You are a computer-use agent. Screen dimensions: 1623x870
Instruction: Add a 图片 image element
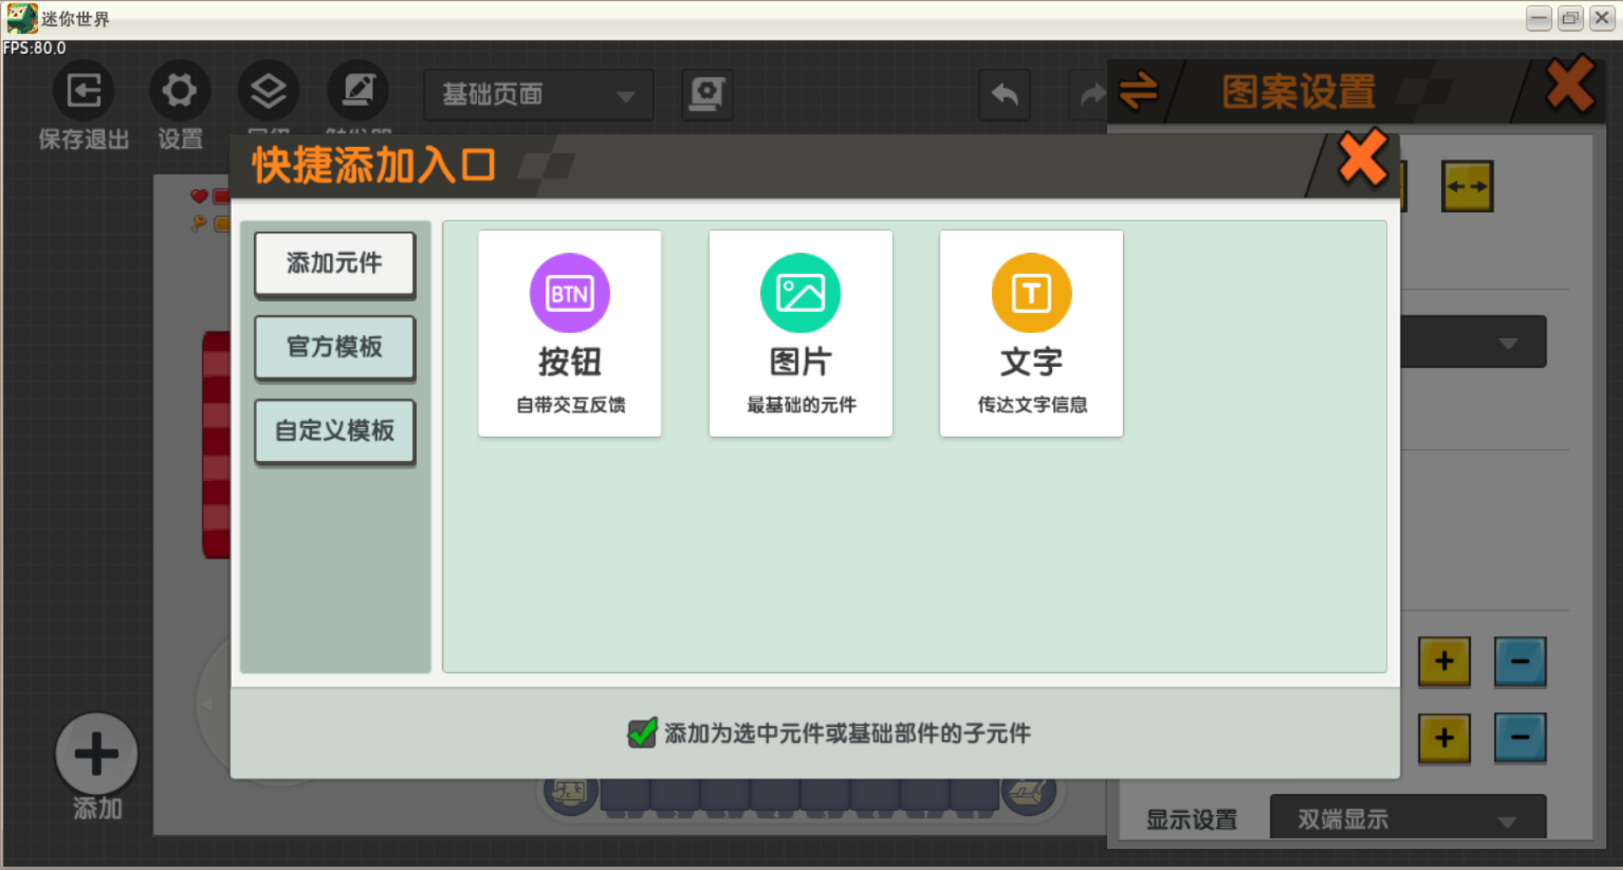click(x=801, y=333)
